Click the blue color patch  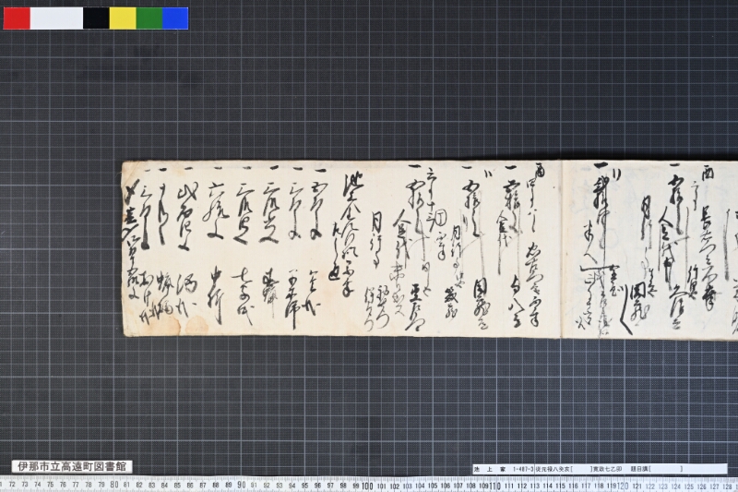coord(175,18)
